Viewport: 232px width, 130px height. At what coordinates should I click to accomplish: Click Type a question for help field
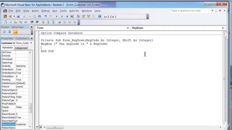(x=191, y=10)
